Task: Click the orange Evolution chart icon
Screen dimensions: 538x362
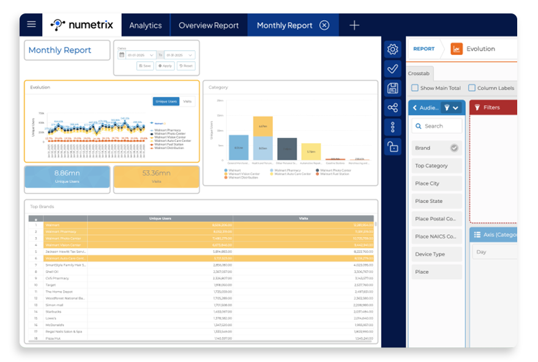Action: click(x=457, y=49)
